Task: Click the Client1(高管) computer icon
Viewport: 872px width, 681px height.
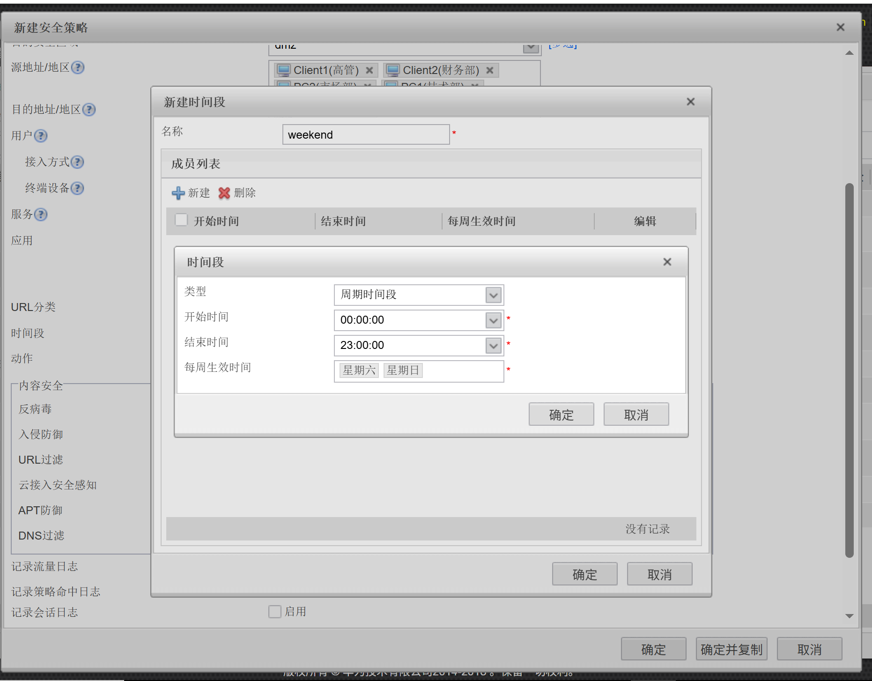Action: (284, 70)
